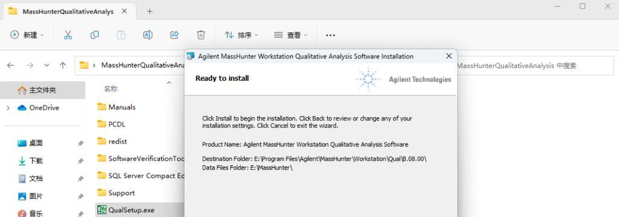The height and width of the screenshot is (217, 619).
Task: Click the Cut scissors icon
Action: [x=68, y=35]
